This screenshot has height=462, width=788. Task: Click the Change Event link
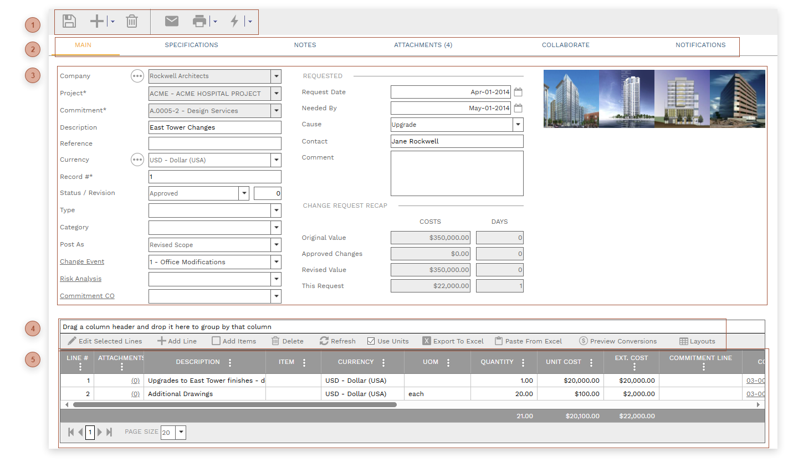[82, 261]
